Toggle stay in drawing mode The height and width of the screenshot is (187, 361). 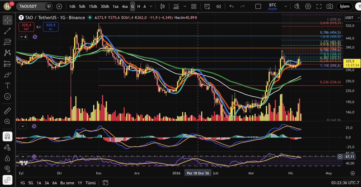tap(8, 147)
